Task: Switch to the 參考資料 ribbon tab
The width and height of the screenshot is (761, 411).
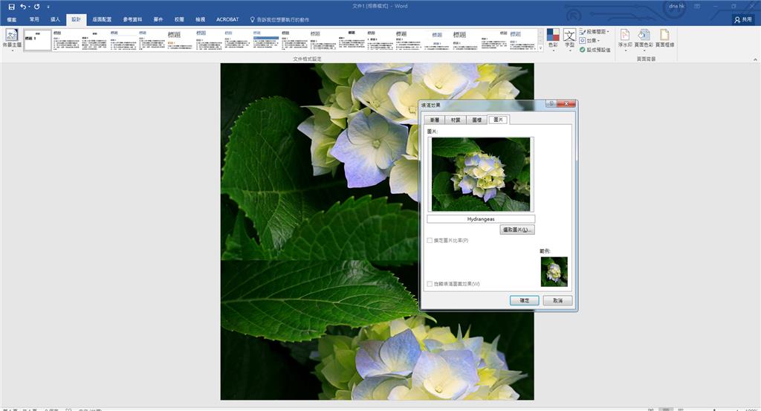Action: [132, 19]
